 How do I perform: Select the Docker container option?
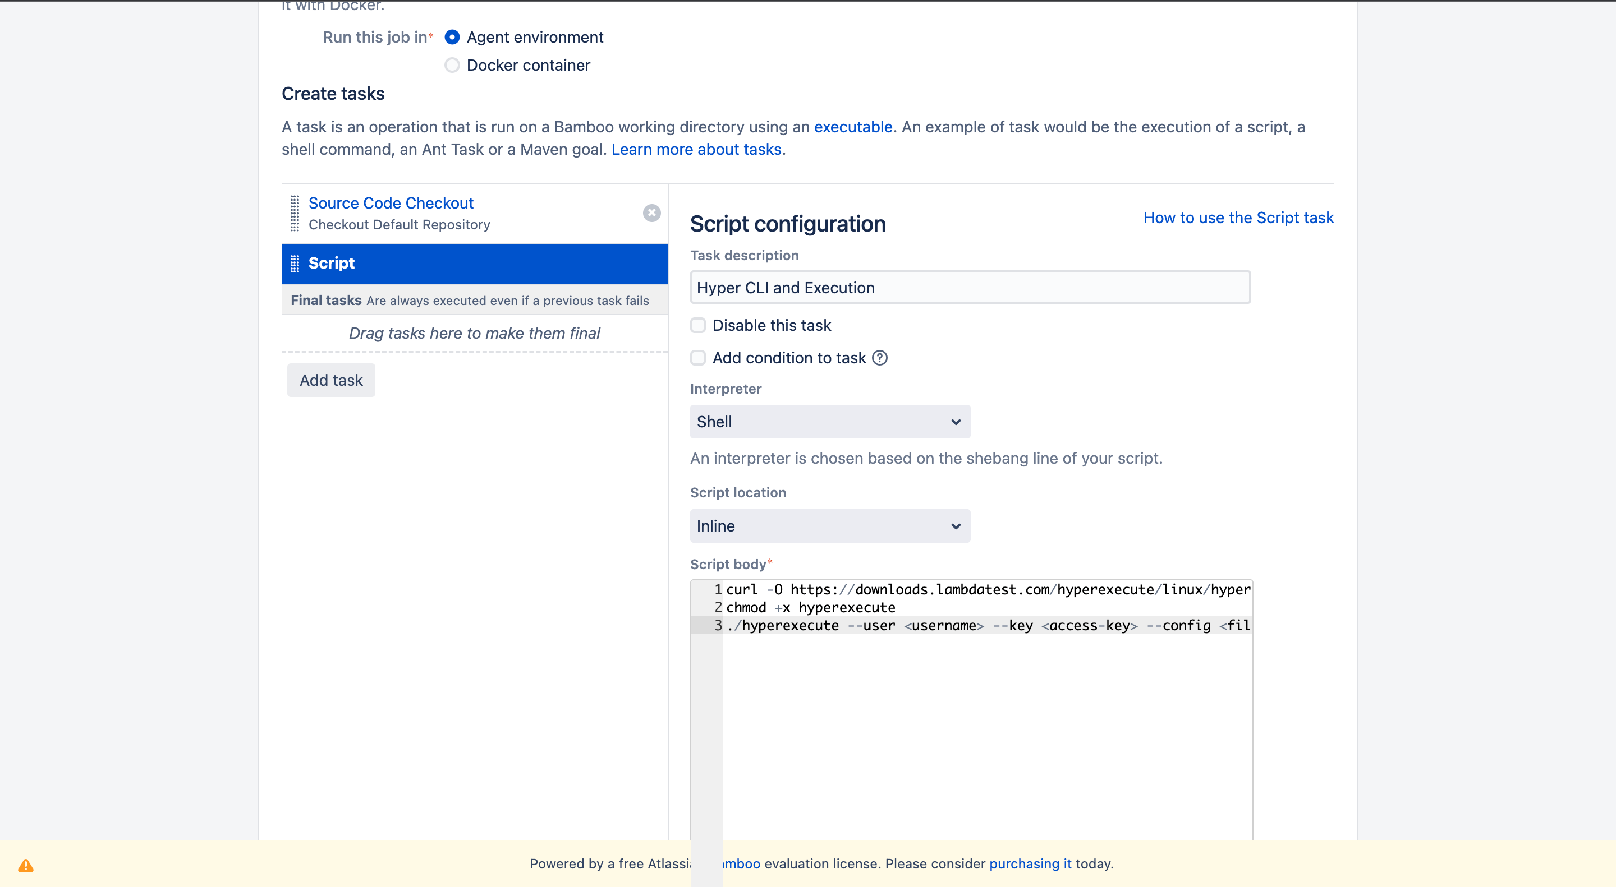[452, 65]
